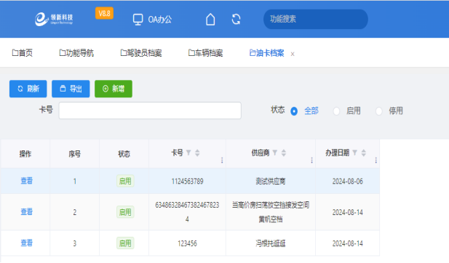Image resolution: width=449 pixels, height=263 pixels.
Task: Open 查看 link for row 2
Action: point(26,212)
